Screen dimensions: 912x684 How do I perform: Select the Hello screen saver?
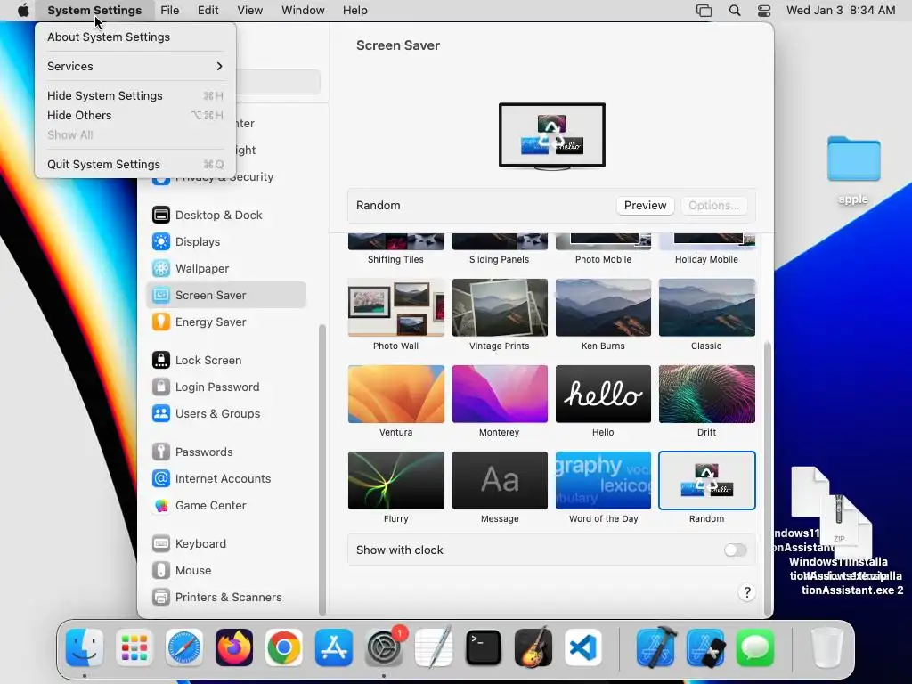[x=603, y=394]
